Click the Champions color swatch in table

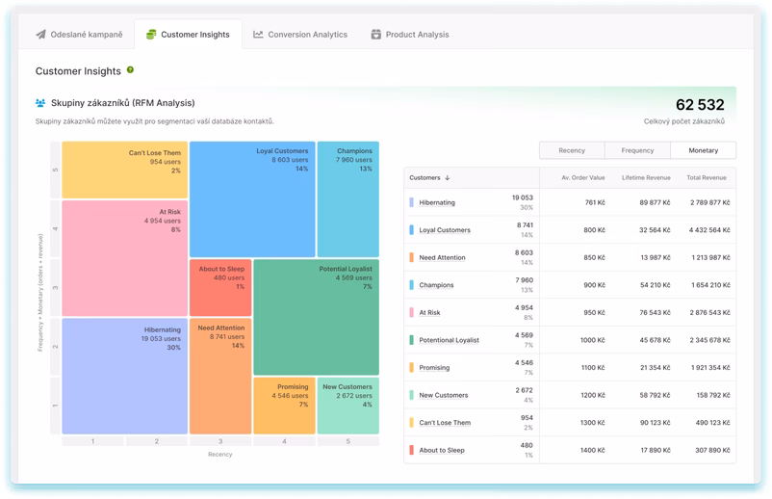412,285
